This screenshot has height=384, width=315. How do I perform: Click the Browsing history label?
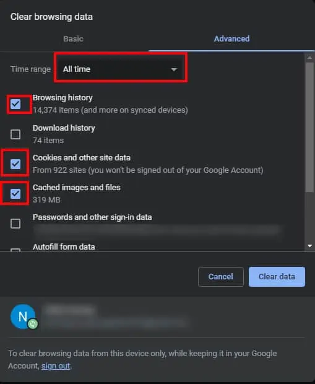coord(63,98)
